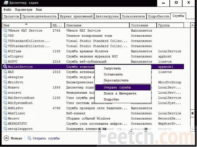Click the gear icon next to VMware NAT Service
The width and height of the screenshot is (197, 147).
point(5,30)
